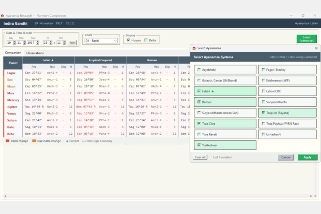The width and height of the screenshot is (321, 214).
Task: Maximize the application window
Action: tap(303, 16)
